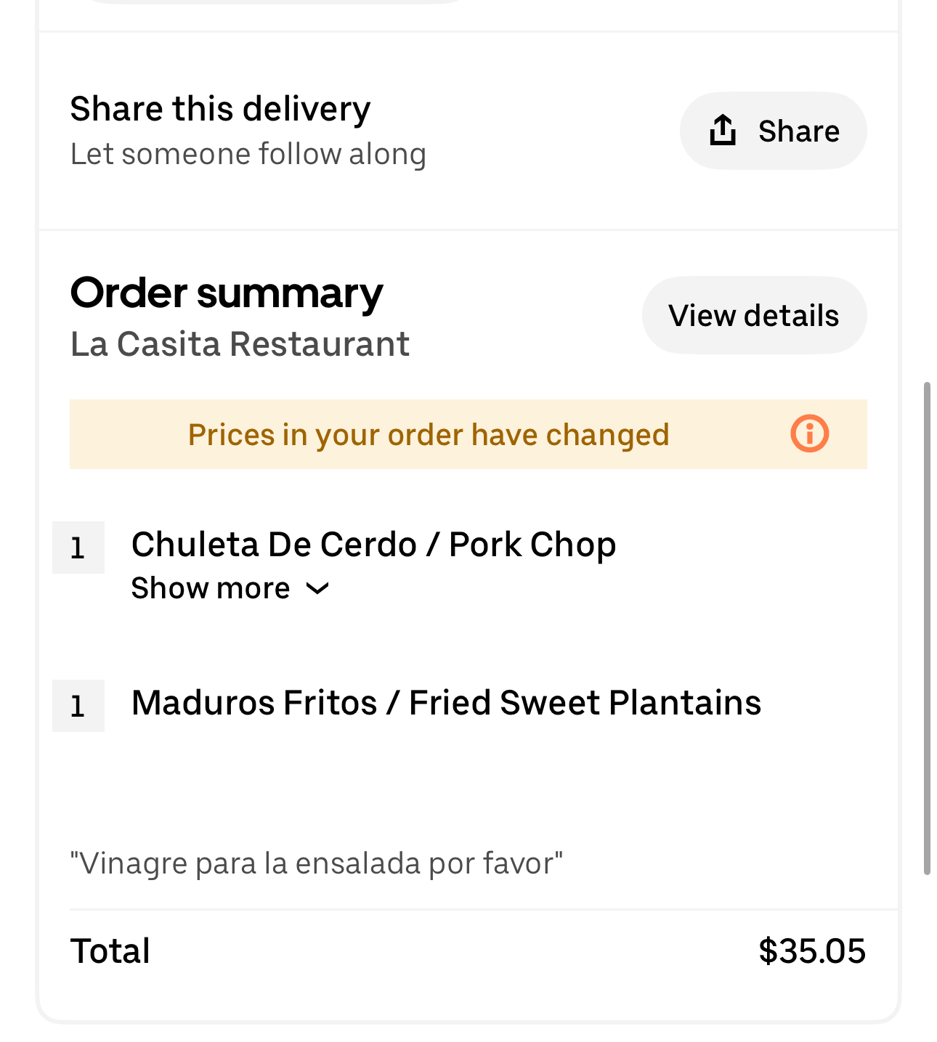Click the Let someone follow along text

pos(248,154)
